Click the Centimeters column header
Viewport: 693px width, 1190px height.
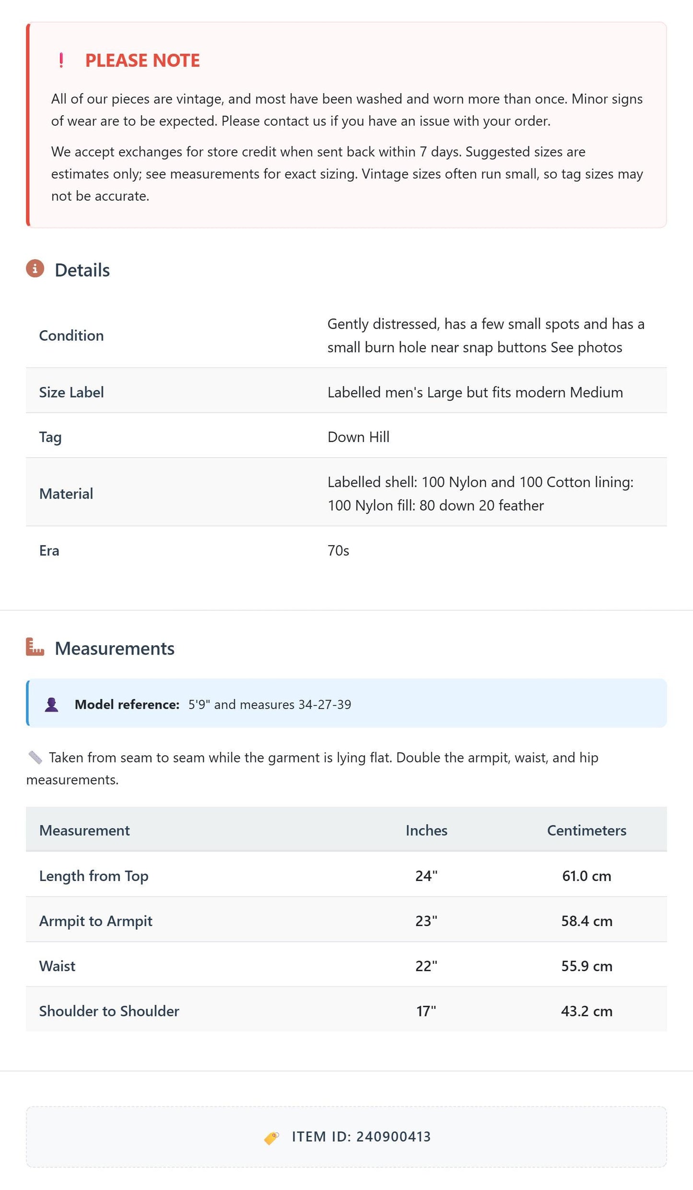click(x=587, y=831)
